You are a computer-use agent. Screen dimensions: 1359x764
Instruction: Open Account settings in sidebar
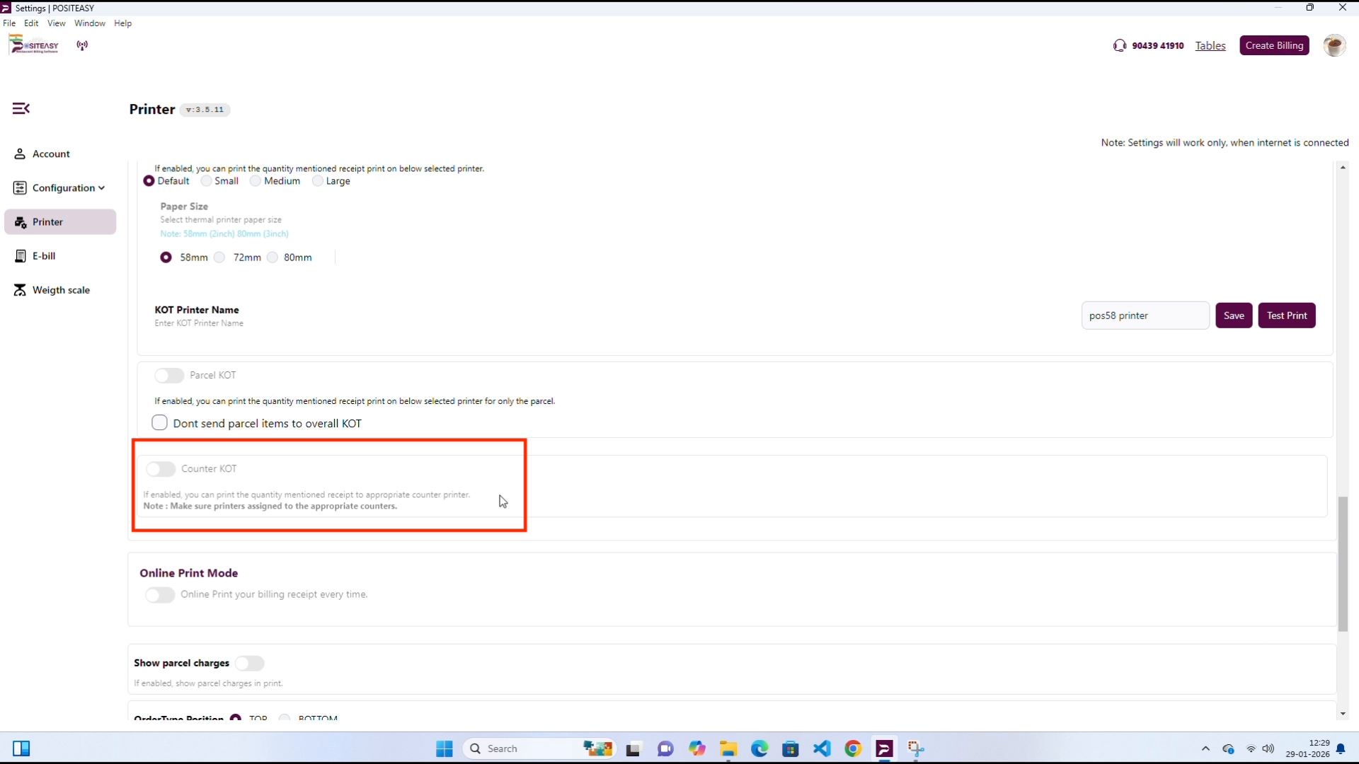click(51, 154)
